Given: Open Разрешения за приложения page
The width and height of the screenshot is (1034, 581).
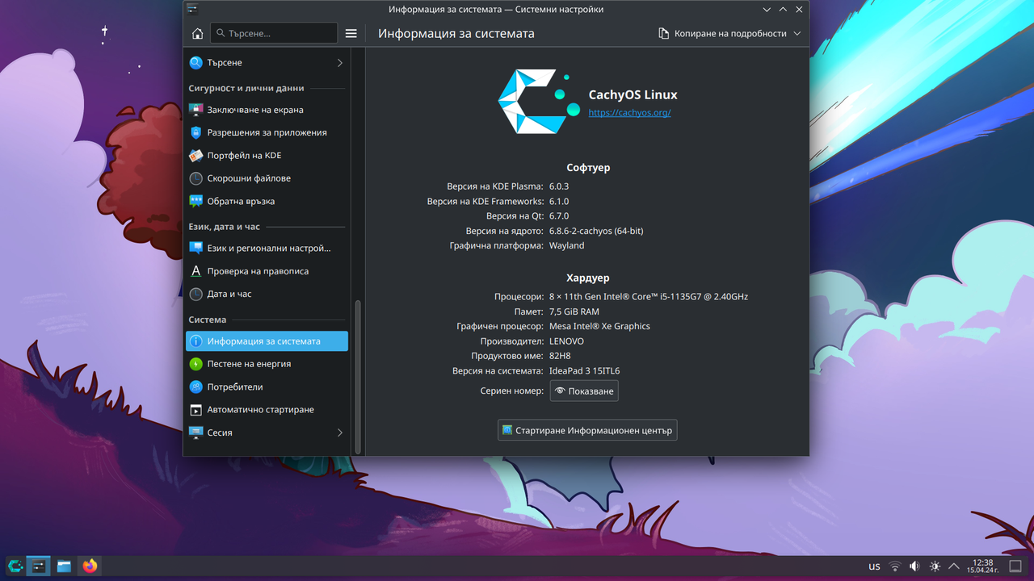Looking at the screenshot, I should point(267,132).
